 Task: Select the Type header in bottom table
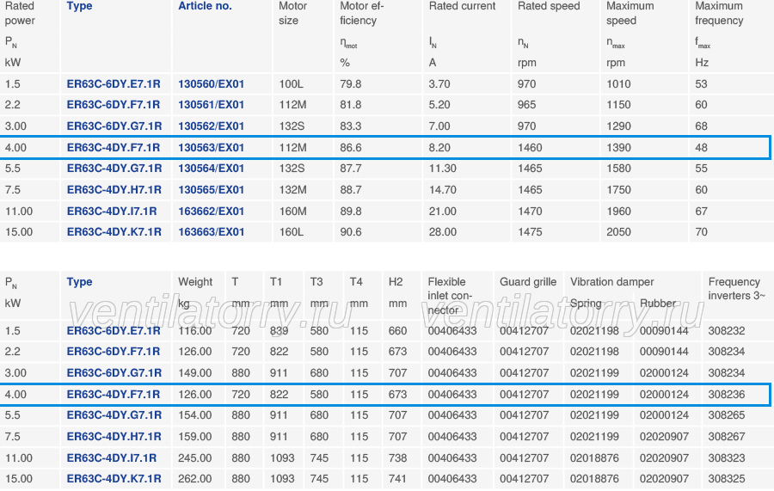tap(79, 282)
